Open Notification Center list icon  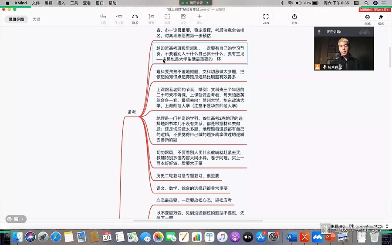[383, 3]
